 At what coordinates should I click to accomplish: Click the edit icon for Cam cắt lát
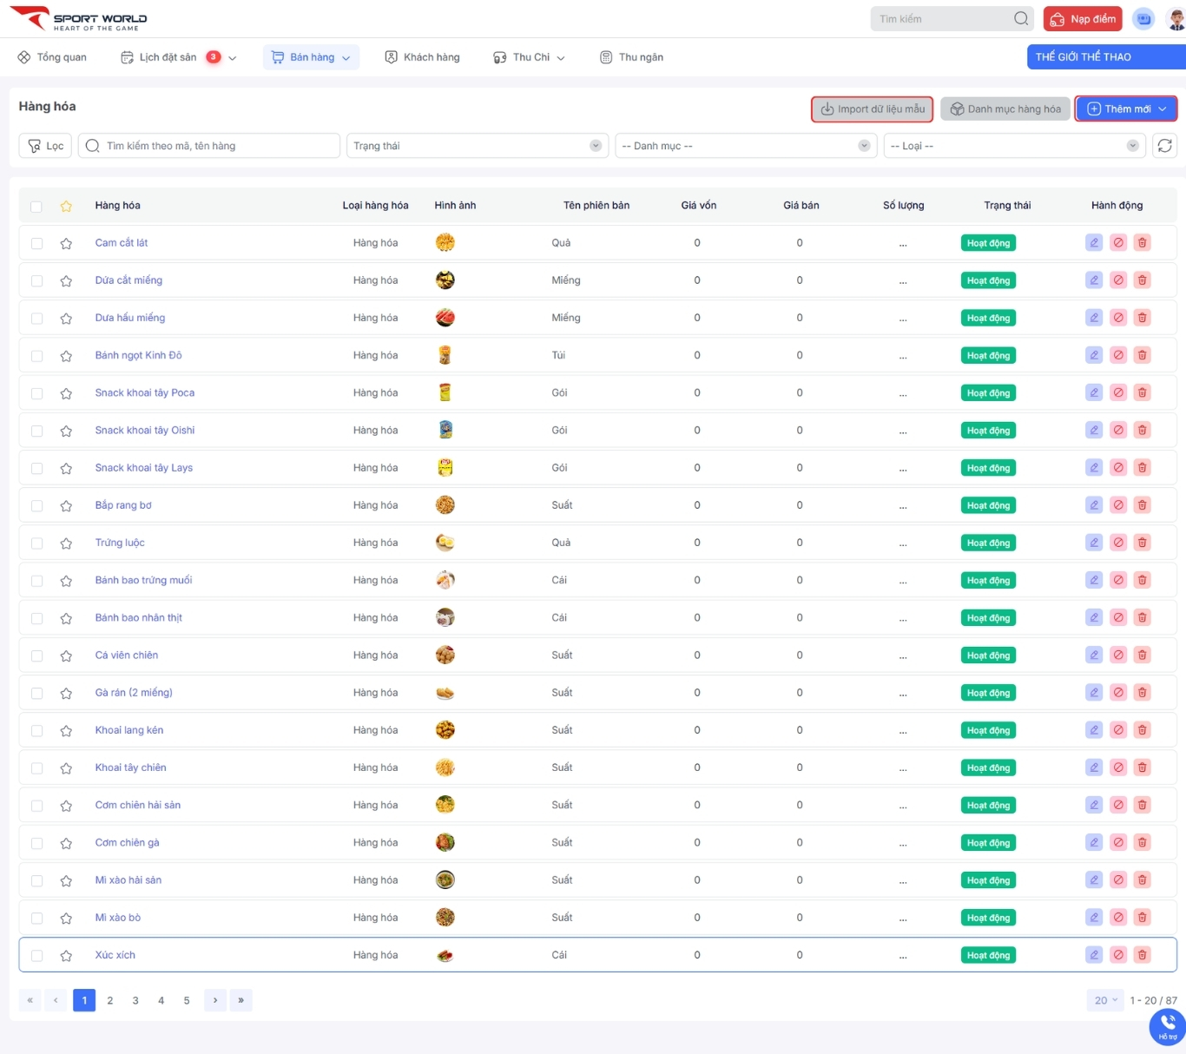[x=1094, y=243]
